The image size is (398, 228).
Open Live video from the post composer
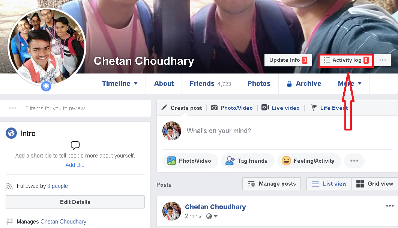tap(281, 108)
